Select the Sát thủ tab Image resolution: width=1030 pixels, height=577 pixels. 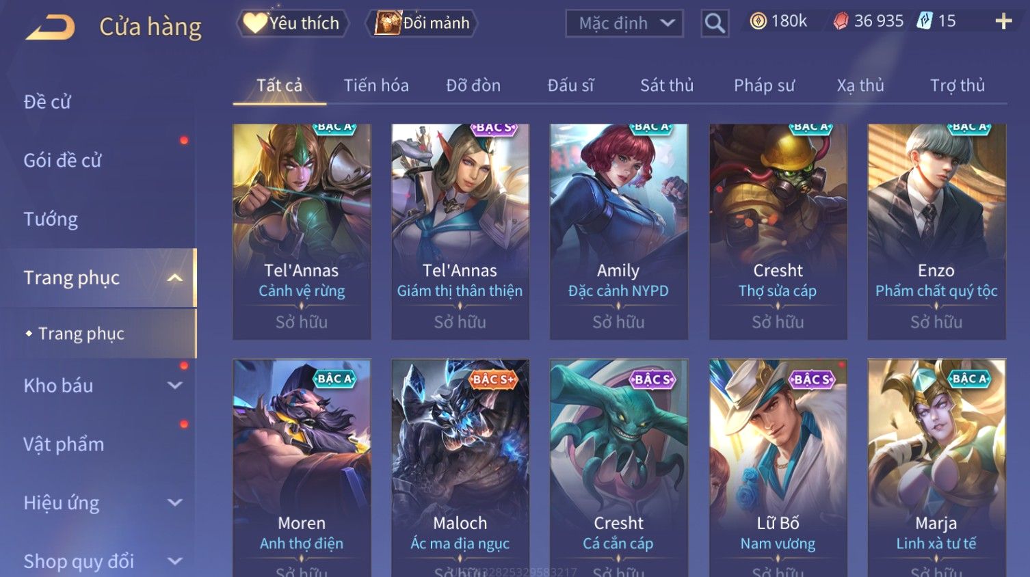tap(667, 85)
